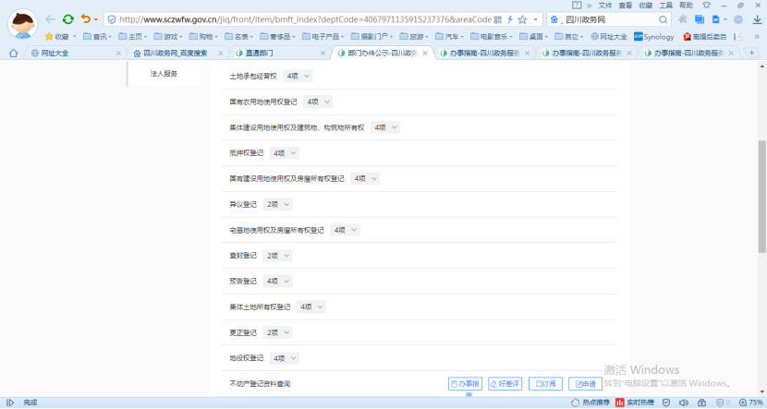
Task: Click the star favorite icon in address bar
Action: (523, 18)
